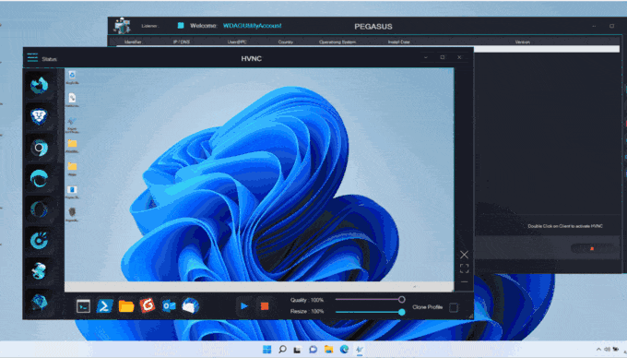
Task: Launch Chrome from the HVNC sidebar
Action: point(39,148)
